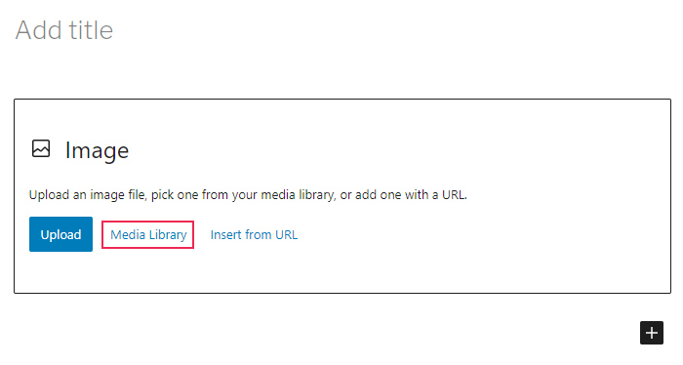The height and width of the screenshot is (365, 683).
Task: Open the Media Library
Action: pos(148,235)
